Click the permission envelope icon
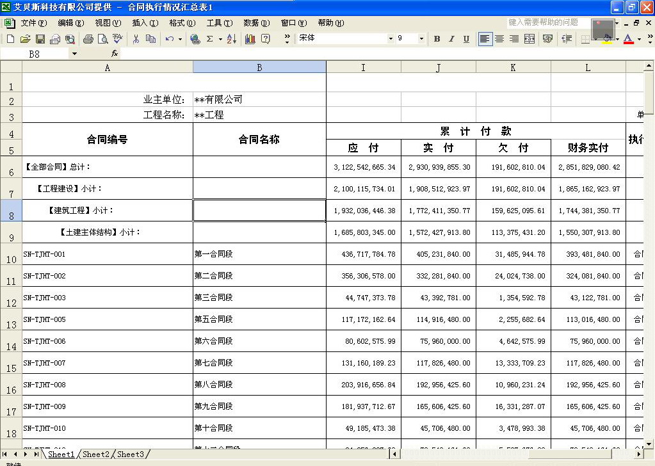Screen dimensions: 655x466 pos(54,39)
